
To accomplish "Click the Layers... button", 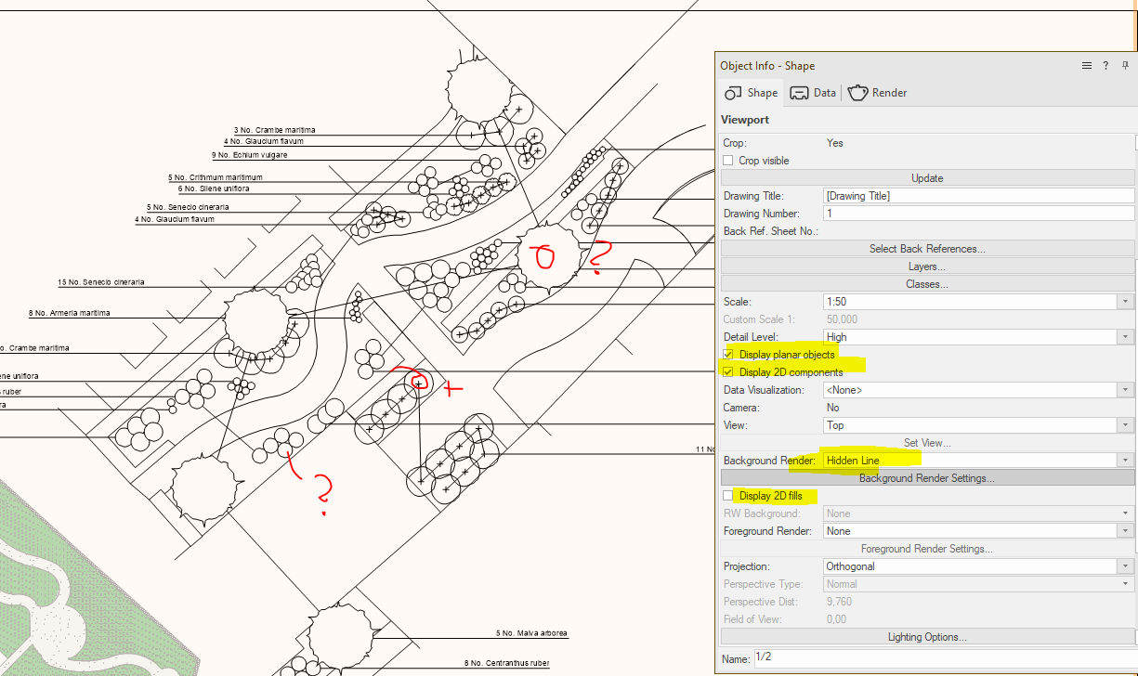I will tap(926, 266).
